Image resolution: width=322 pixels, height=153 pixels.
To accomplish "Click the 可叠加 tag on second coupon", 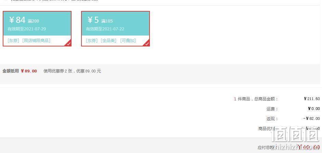I will [x=128, y=41].
